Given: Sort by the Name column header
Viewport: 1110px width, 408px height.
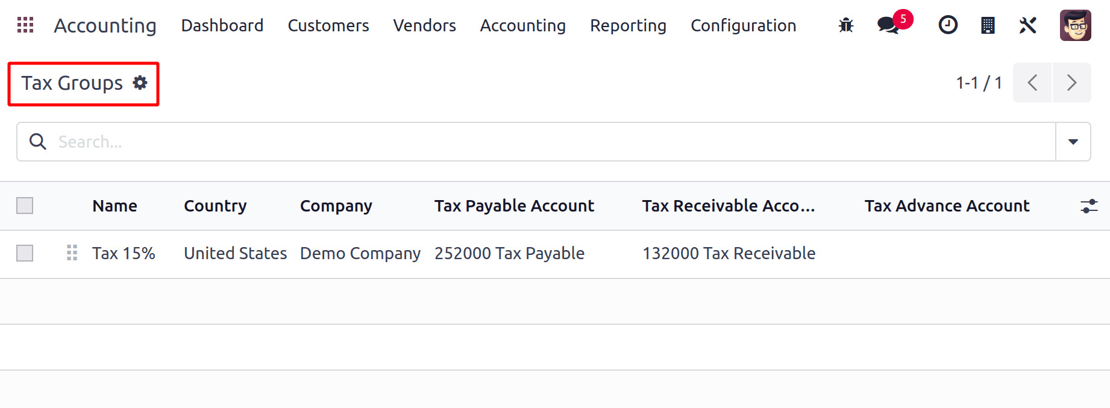Looking at the screenshot, I should pyautogui.click(x=114, y=206).
